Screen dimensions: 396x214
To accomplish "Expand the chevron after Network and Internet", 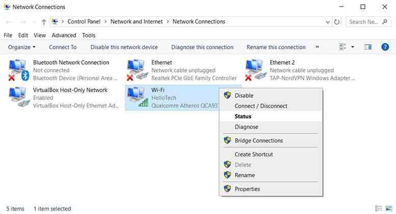I will 168,22.
